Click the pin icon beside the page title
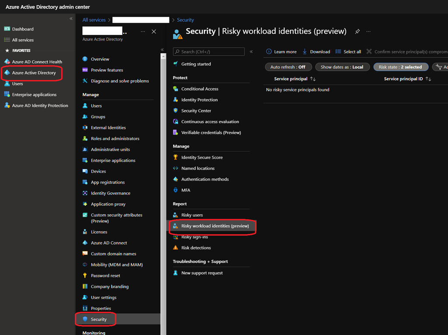The height and width of the screenshot is (335, 448). pyautogui.click(x=357, y=31)
